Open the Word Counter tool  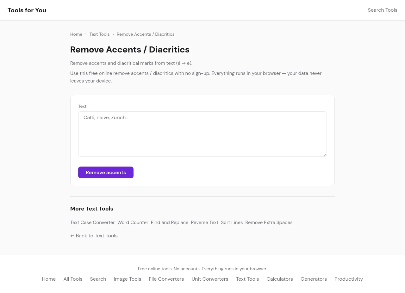tap(133, 223)
